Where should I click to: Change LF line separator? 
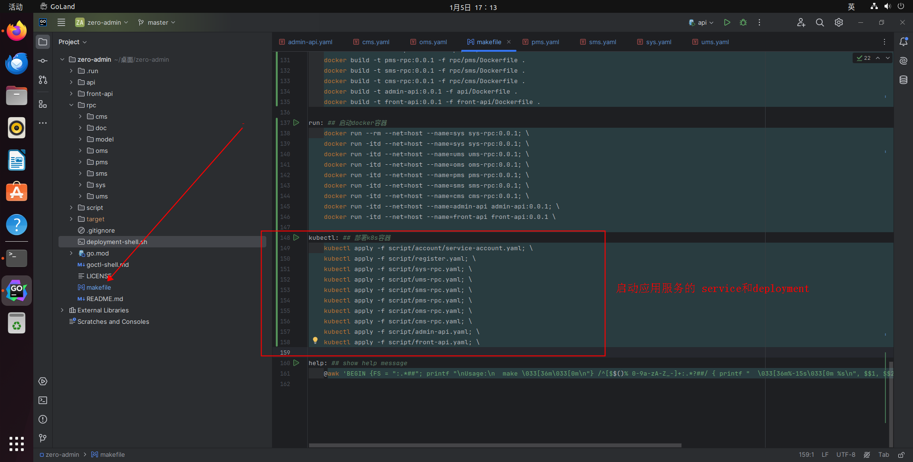click(x=825, y=454)
